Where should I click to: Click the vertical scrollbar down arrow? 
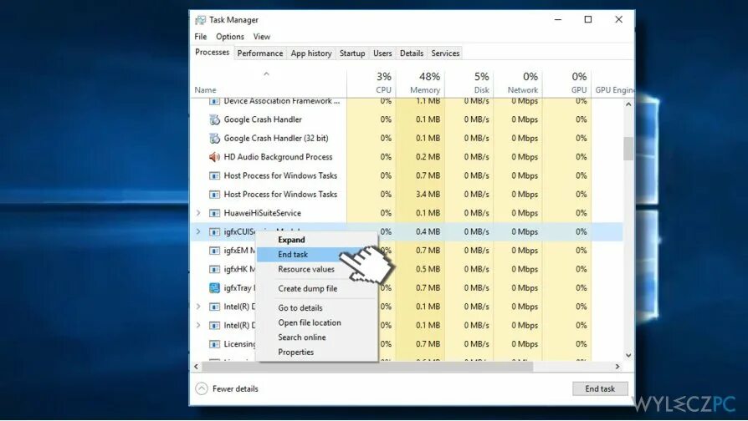(628, 355)
